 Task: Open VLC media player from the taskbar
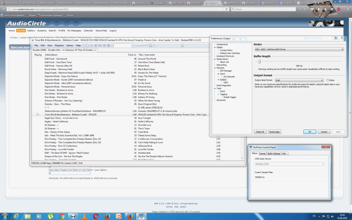tap(85, 217)
